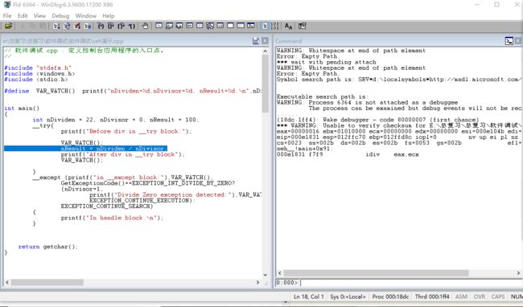
Task: Click the 'EXCEPTION_CONTINUE_SEARCH)' source line
Action: 107,207
